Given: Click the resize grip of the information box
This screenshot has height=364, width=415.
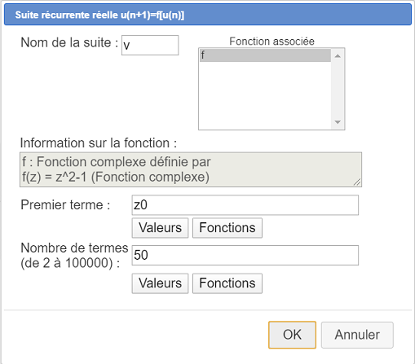Looking at the screenshot, I should [x=357, y=182].
